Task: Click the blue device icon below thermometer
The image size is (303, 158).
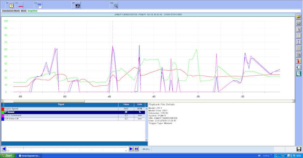Action: click(299, 67)
